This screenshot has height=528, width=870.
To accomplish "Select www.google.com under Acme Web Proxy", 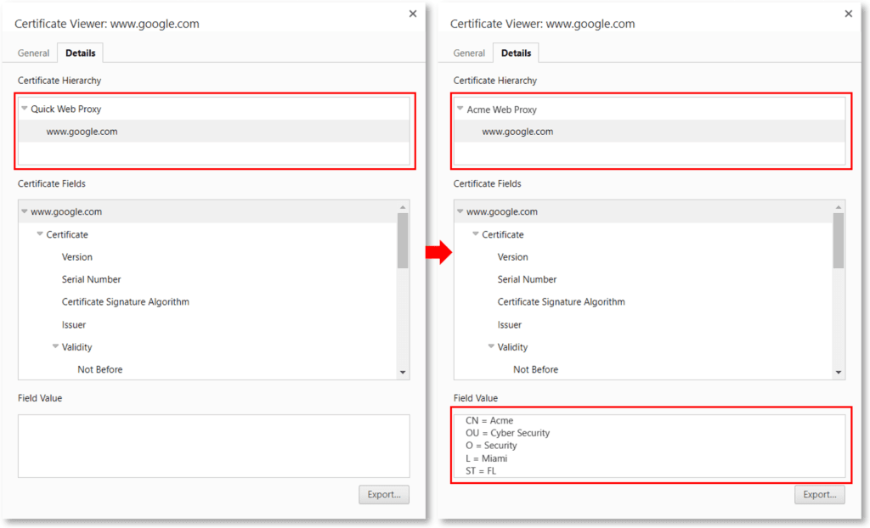I will [x=517, y=132].
